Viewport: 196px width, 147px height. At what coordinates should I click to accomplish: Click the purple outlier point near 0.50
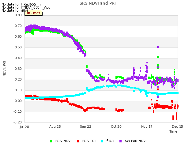pyautogui.click(x=158, y=47)
